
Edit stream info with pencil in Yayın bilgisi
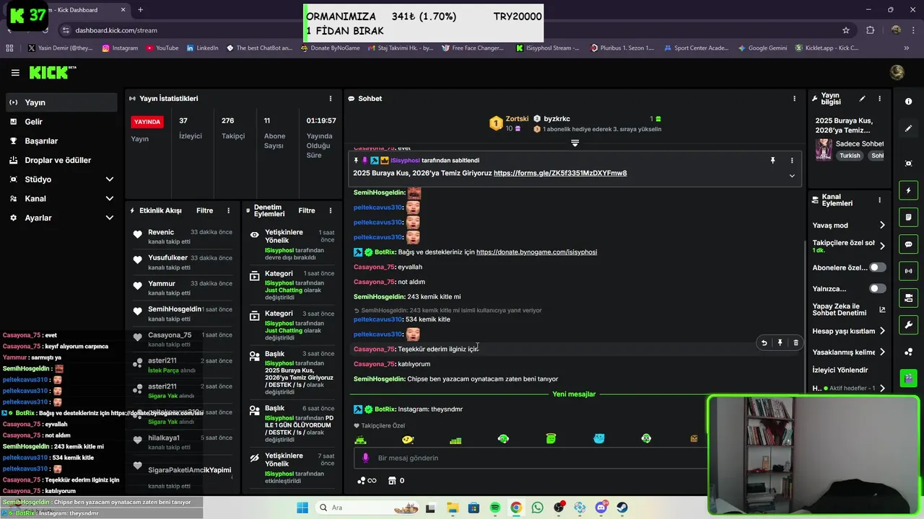tap(862, 99)
